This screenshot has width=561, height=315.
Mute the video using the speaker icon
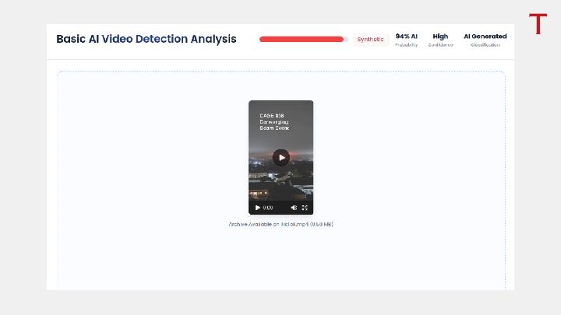294,208
